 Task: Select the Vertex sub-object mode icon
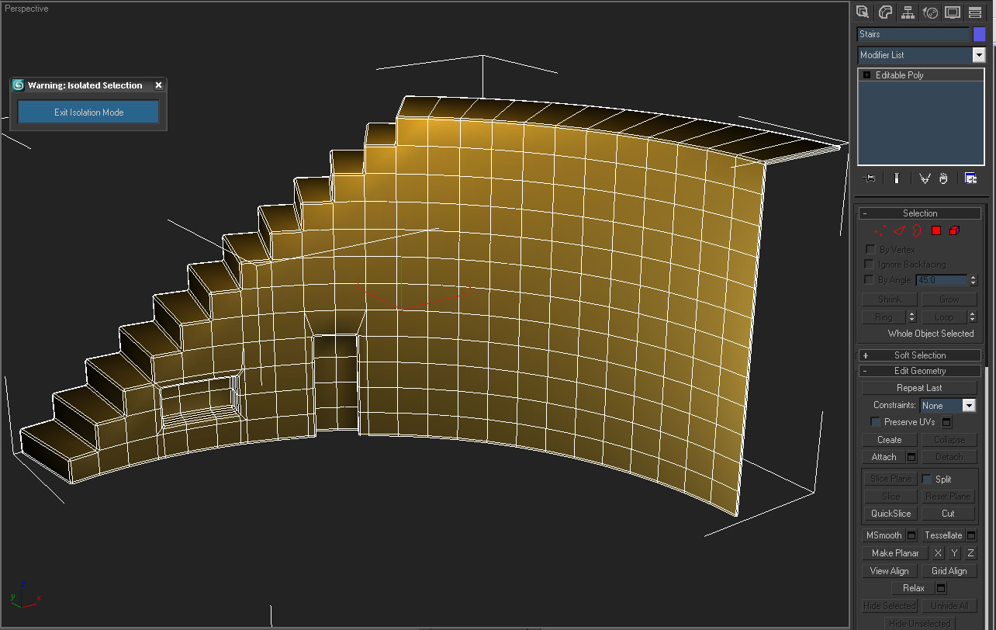pyautogui.click(x=881, y=230)
